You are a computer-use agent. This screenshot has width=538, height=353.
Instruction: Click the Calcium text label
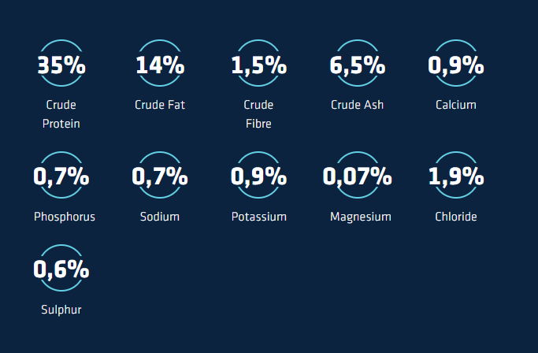pyautogui.click(x=456, y=105)
